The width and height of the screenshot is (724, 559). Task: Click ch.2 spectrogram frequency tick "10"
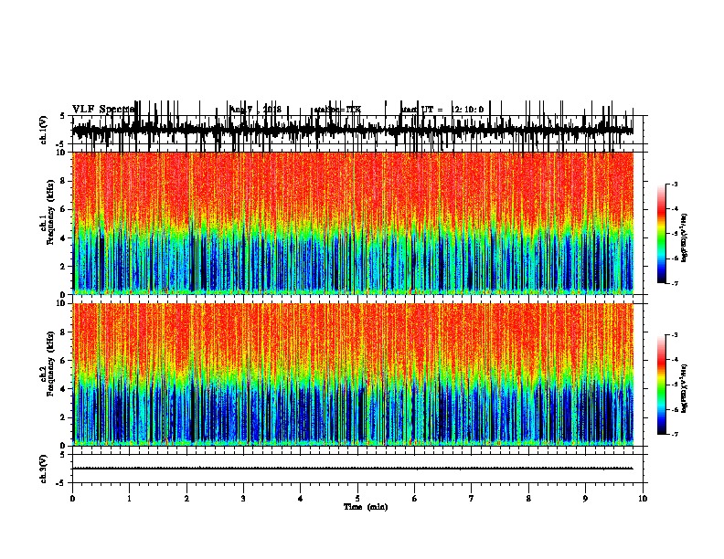[61, 303]
